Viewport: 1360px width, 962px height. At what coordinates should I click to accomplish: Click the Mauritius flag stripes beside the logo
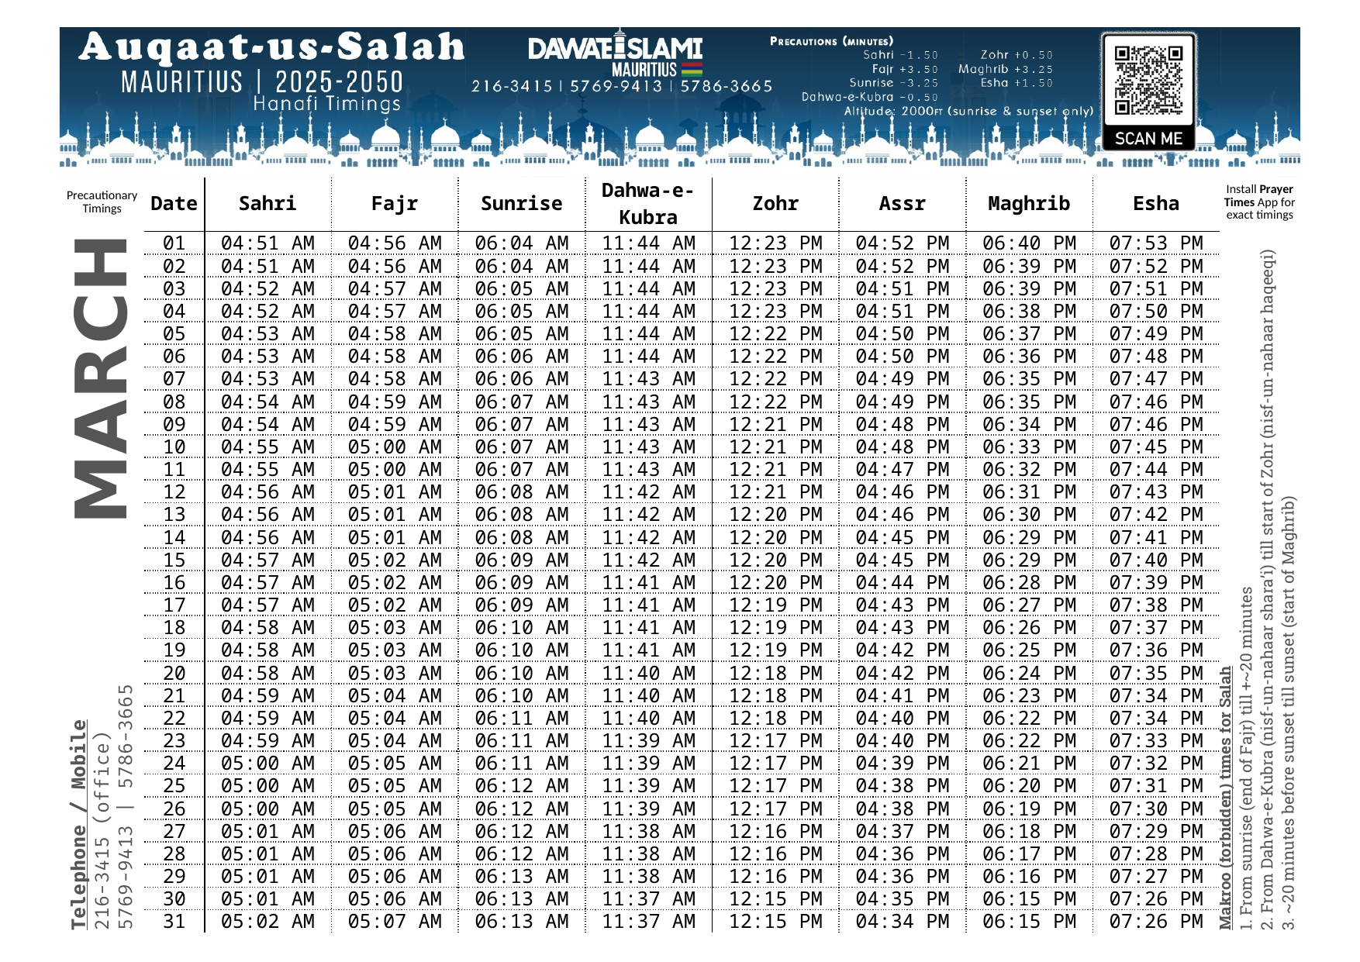tap(692, 69)
